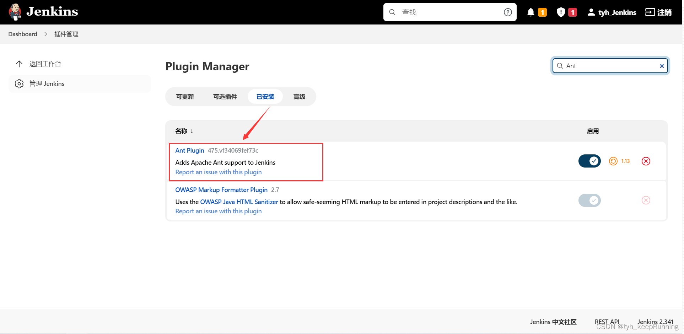This screenshot has width=684, height=334.
Task: Click the Jenkins title text in header
Action: pos(52,12)
